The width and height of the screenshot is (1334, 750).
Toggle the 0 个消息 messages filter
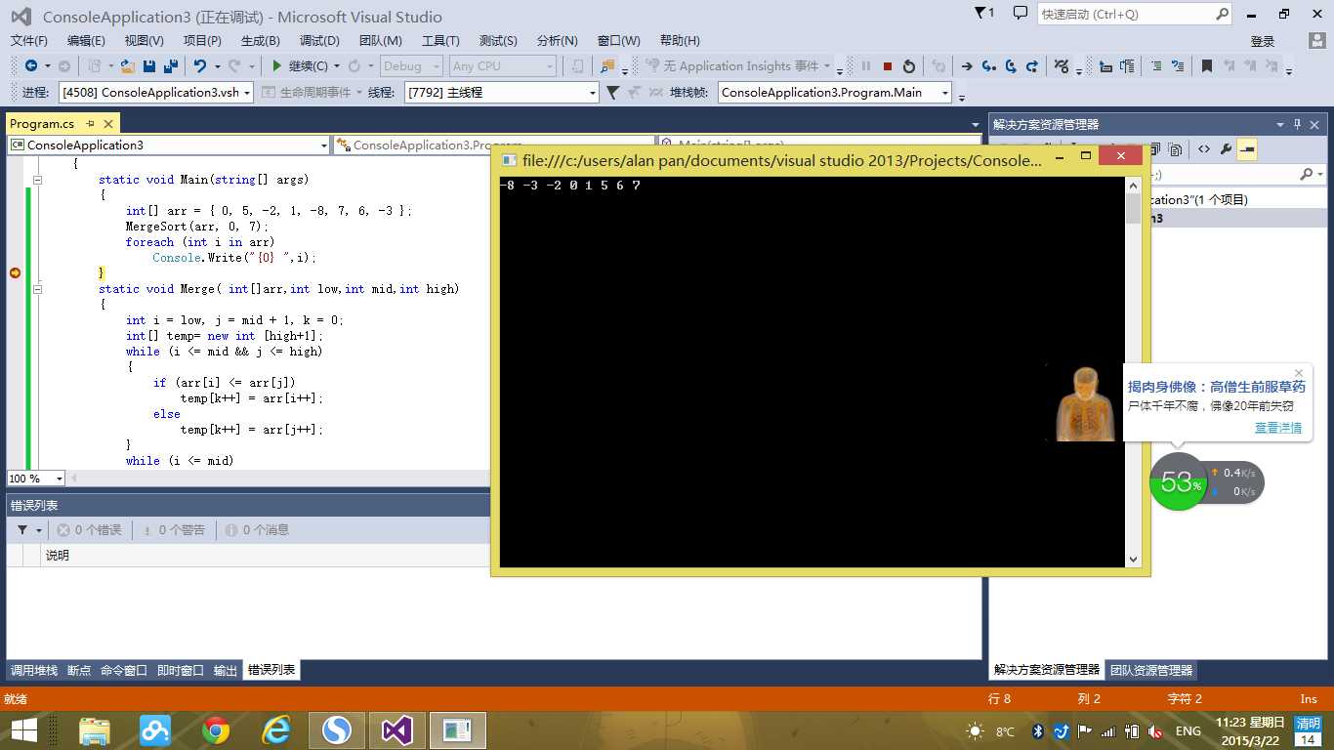coord(257,529)
